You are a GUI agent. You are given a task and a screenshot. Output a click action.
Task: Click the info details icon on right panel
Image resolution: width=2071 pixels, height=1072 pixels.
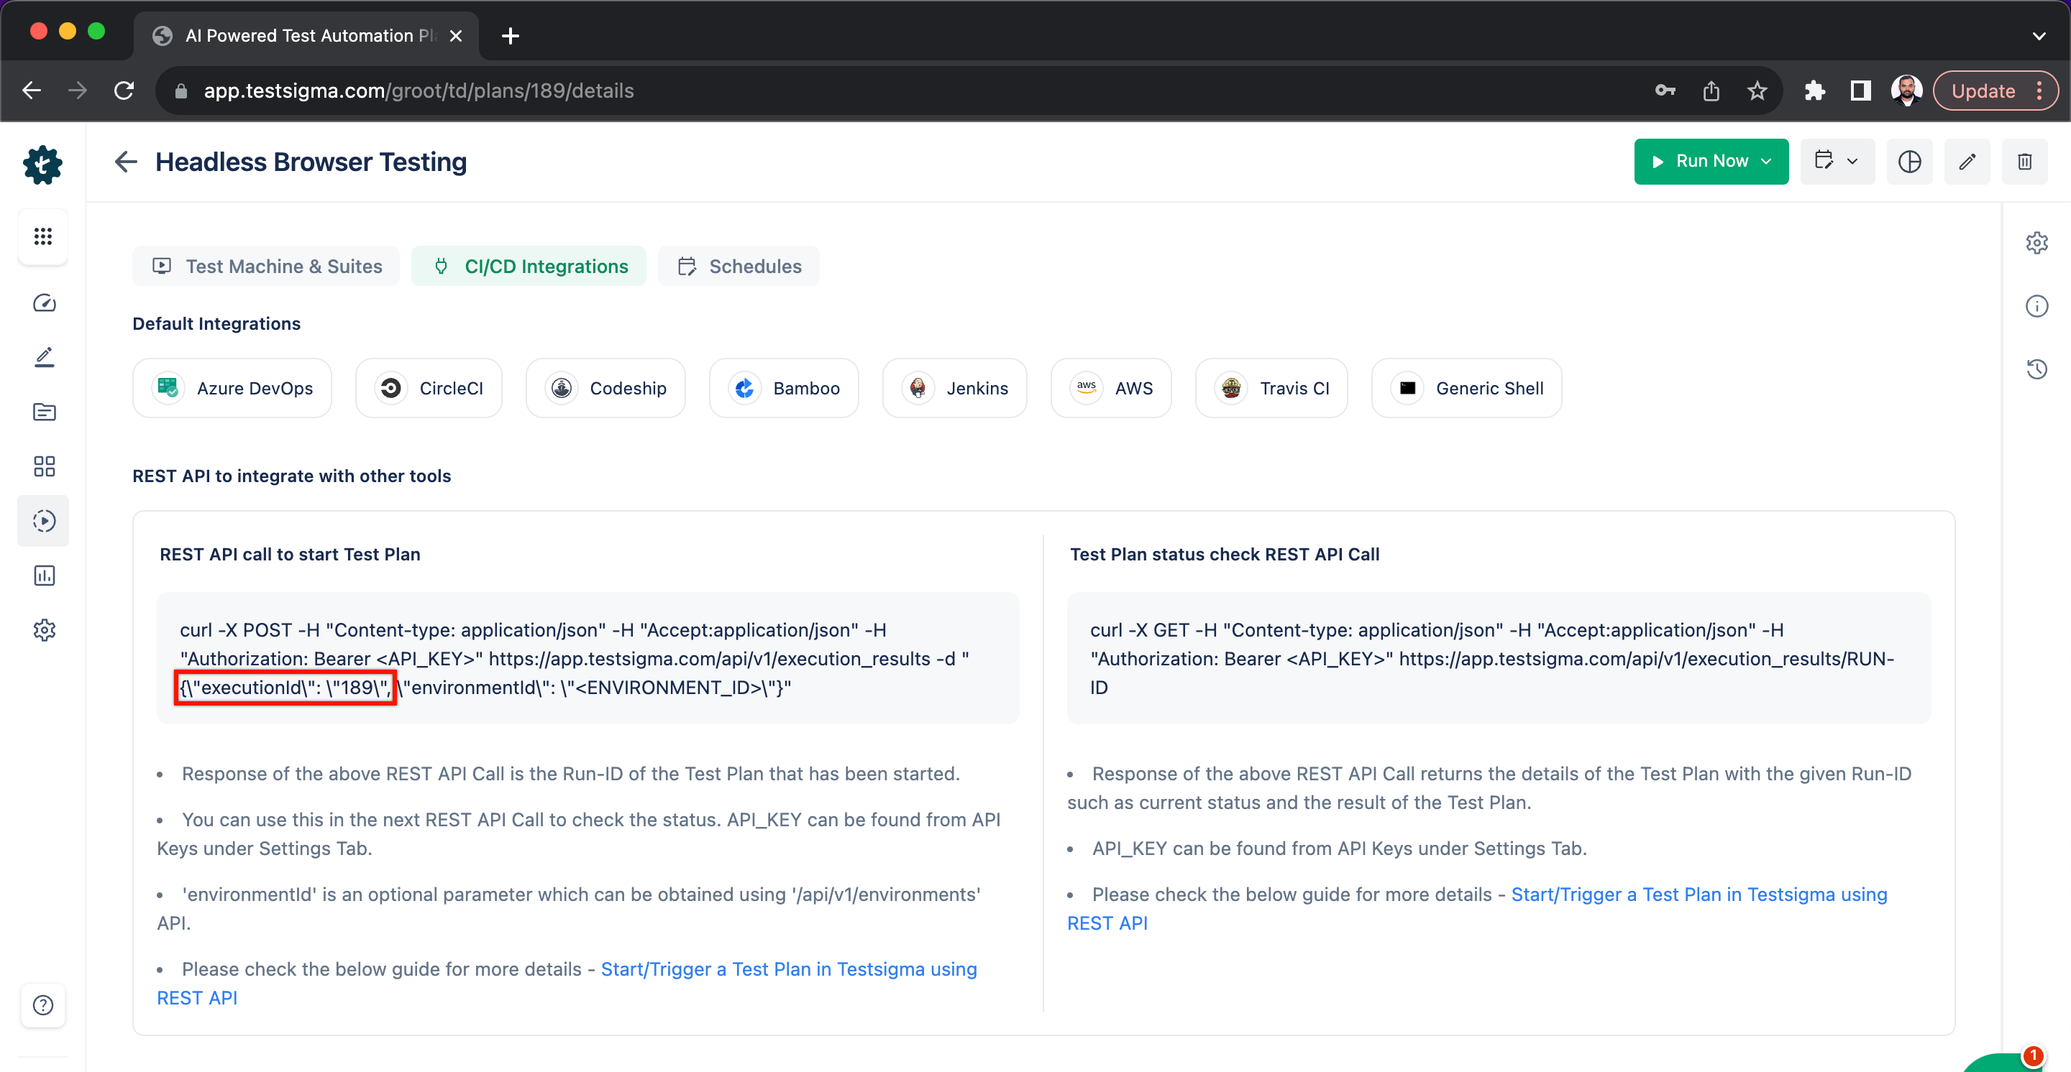point(2036,306)
